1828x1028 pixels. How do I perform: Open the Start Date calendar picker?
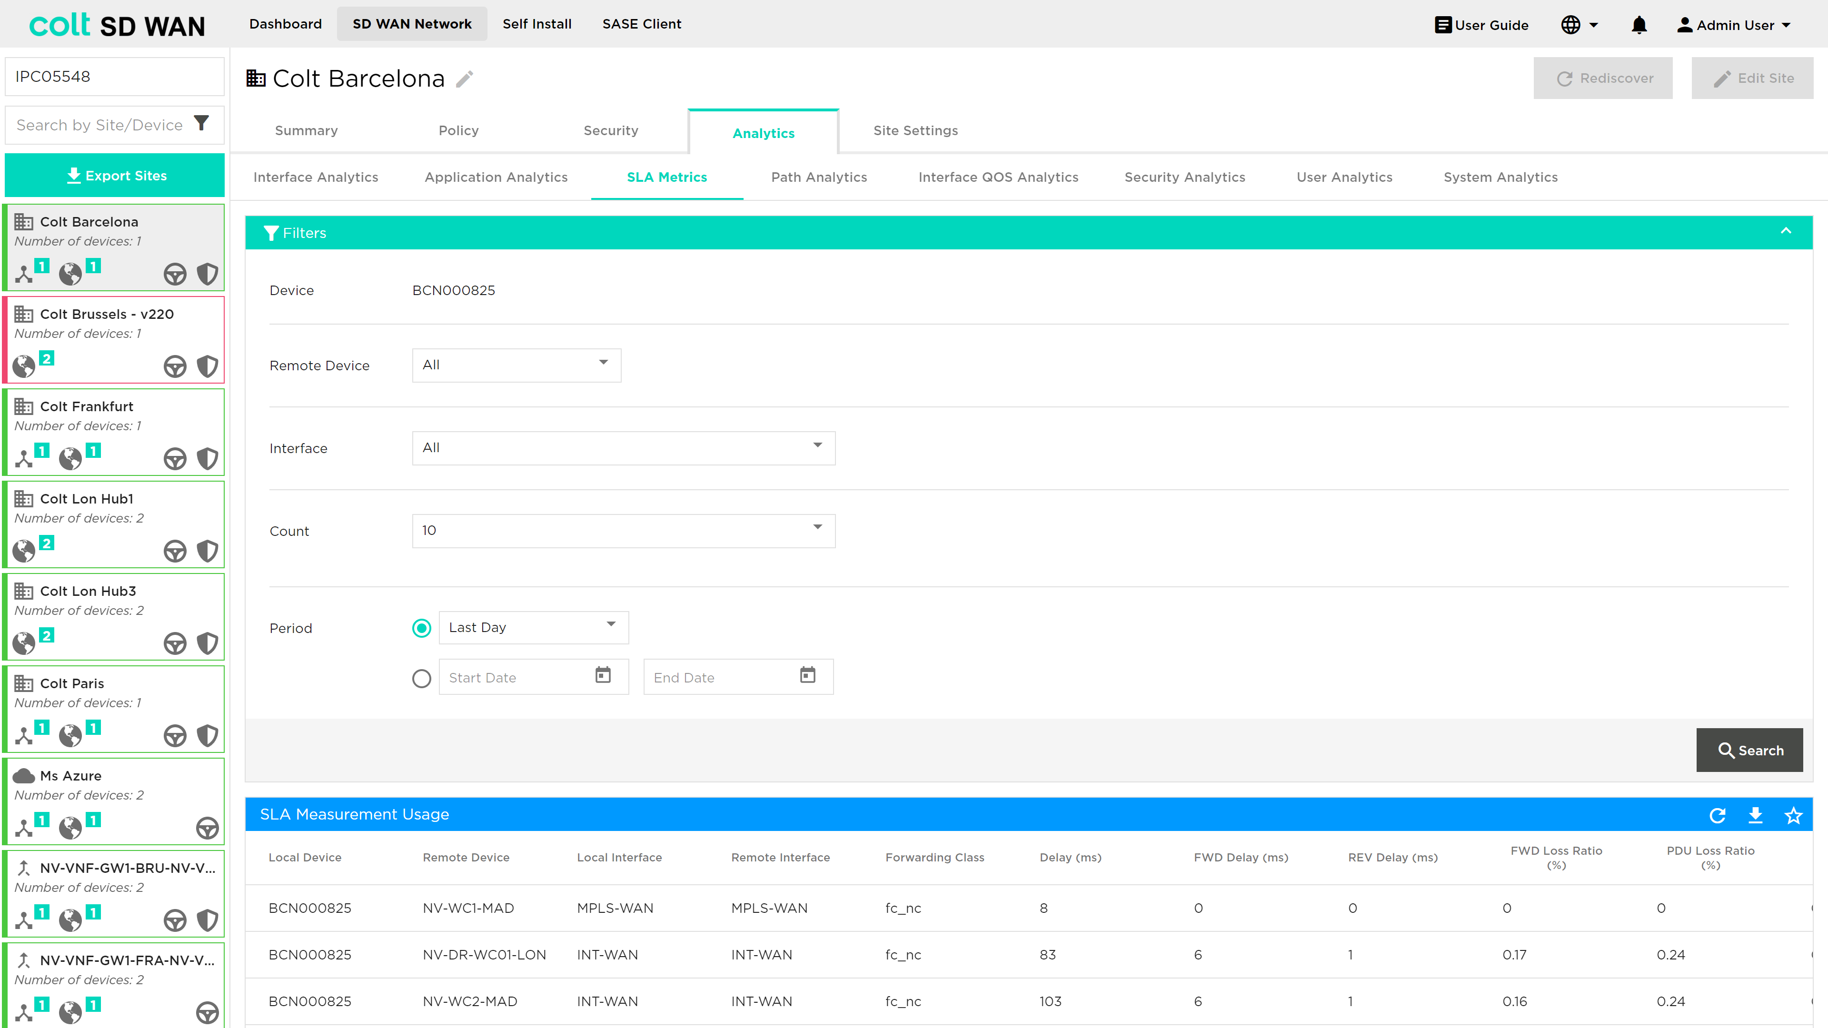[x=603, y=675]
